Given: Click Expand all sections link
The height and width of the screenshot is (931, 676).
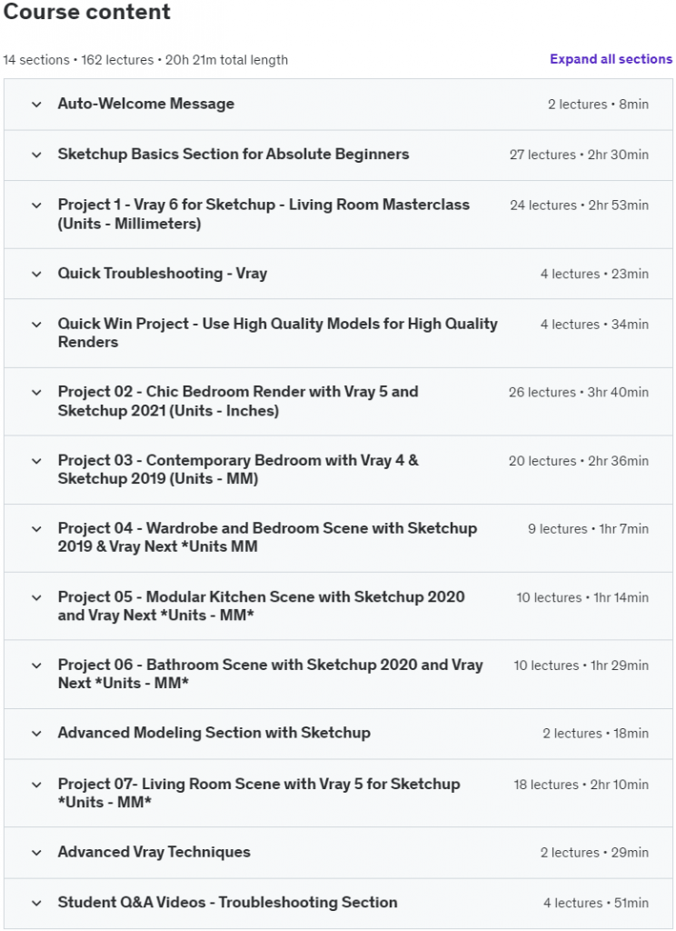Looking at the screenshot, I should click(x=611, y=59).
